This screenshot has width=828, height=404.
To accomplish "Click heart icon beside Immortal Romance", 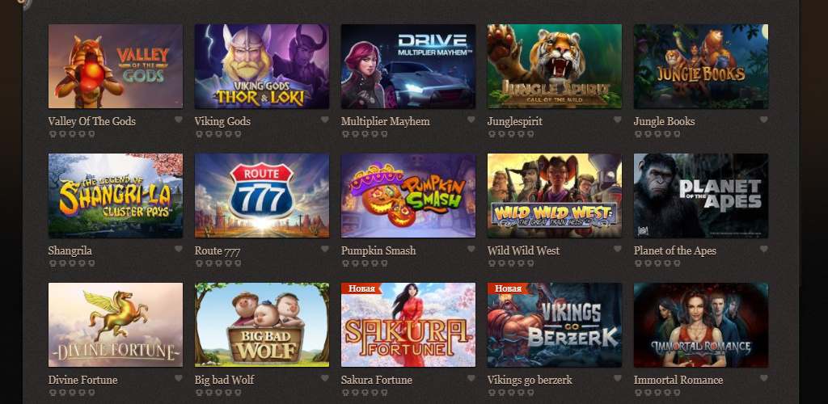I will (763, 378).
